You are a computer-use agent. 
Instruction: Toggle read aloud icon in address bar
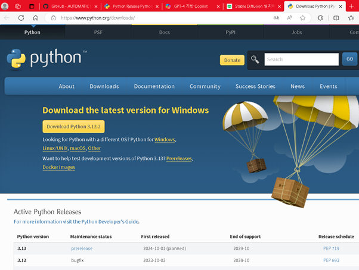click(x=289, y=18)
